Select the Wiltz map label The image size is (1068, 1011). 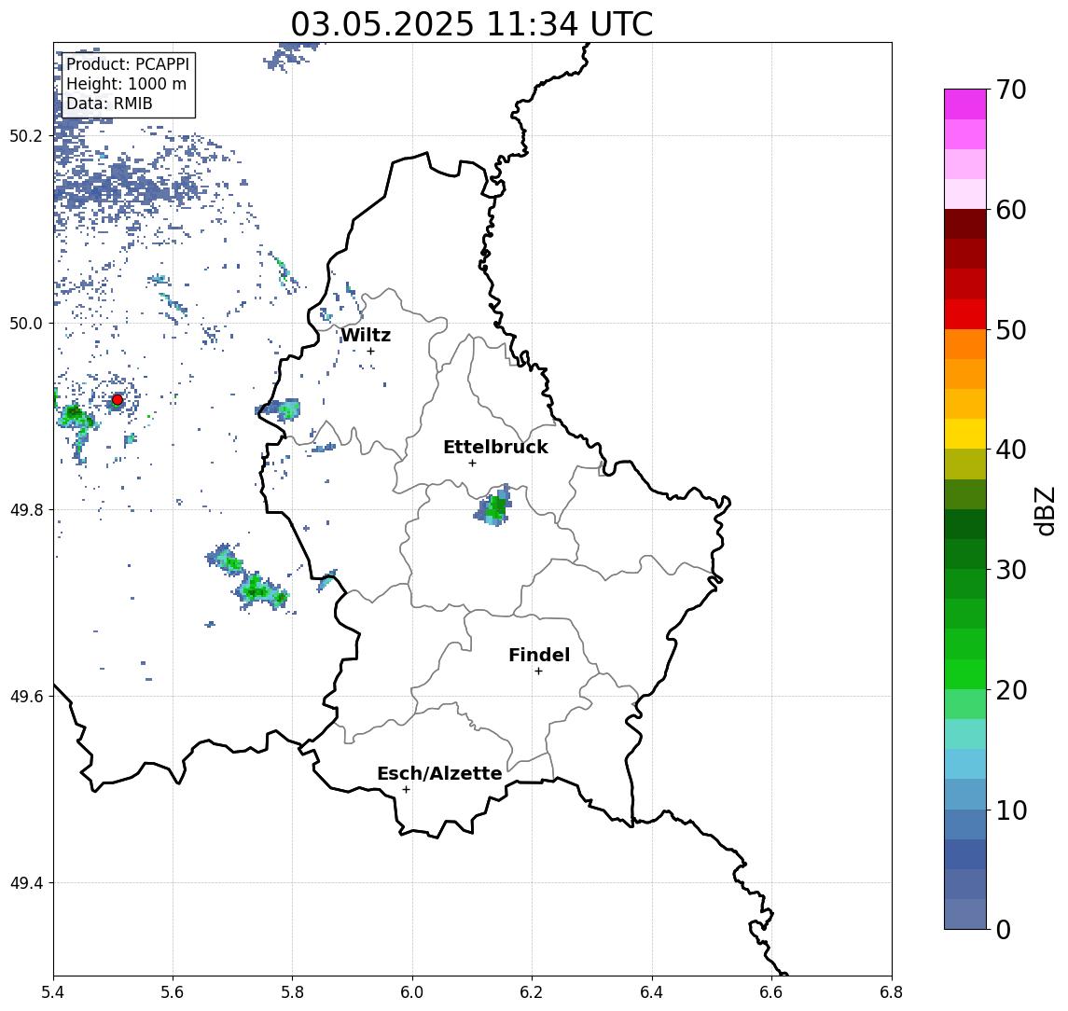[366, 335]
